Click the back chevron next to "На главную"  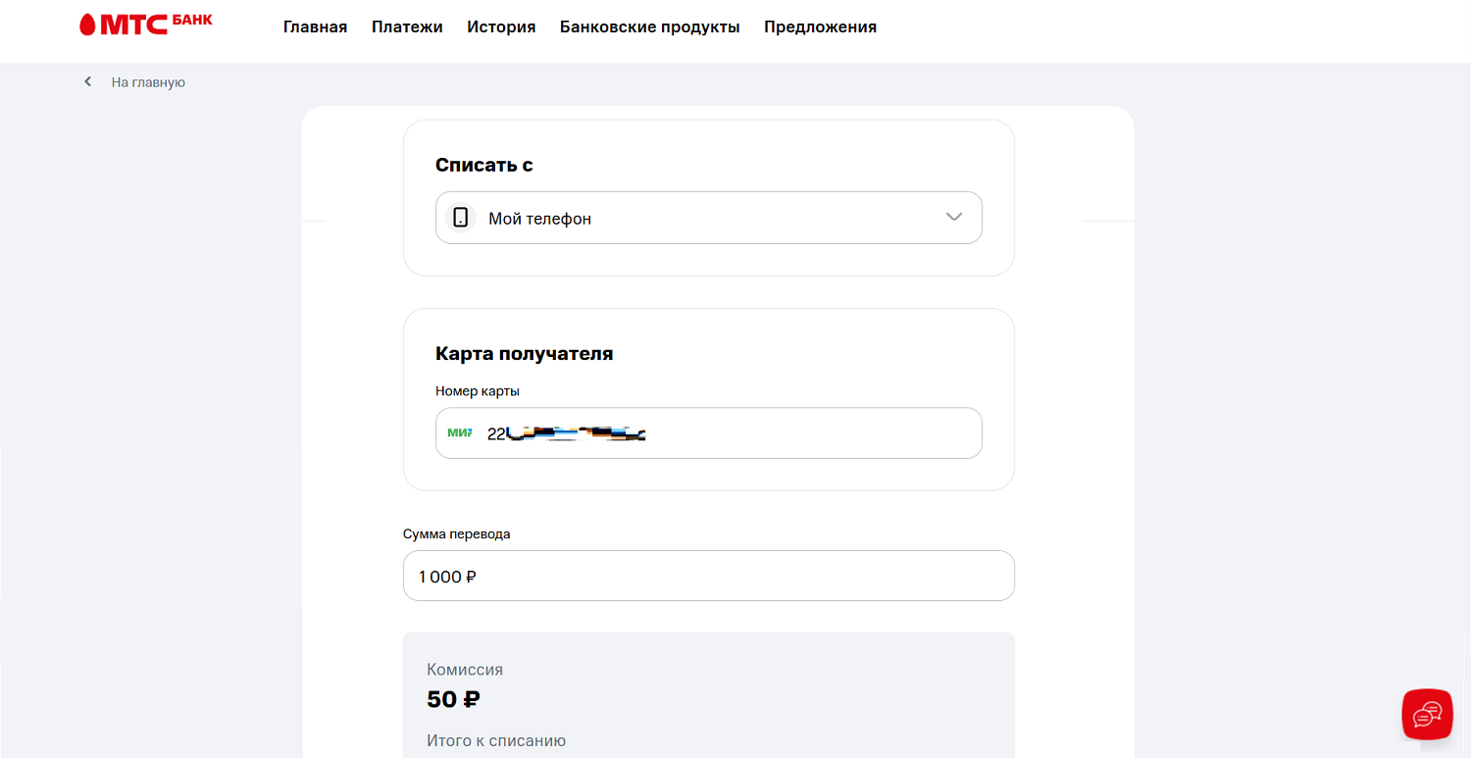tap(87, 81)
